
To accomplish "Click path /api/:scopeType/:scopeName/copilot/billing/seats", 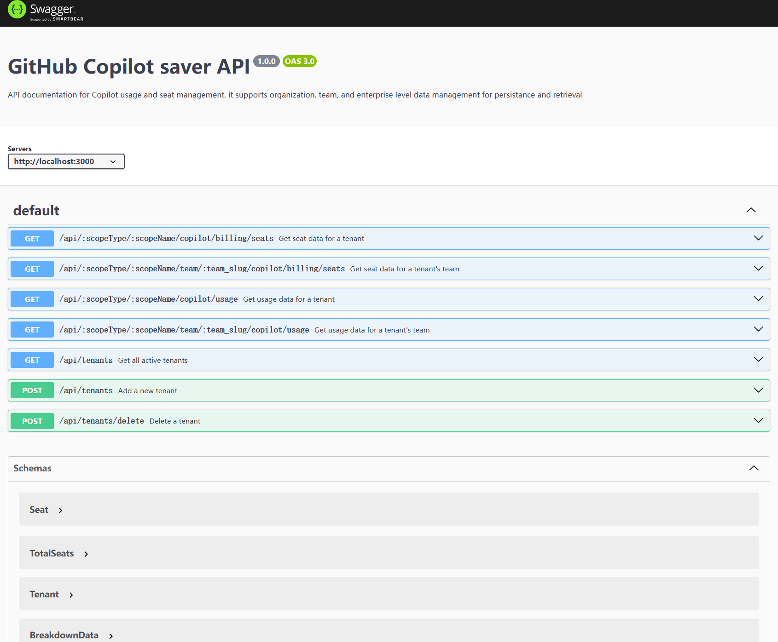I will point(166,238).
